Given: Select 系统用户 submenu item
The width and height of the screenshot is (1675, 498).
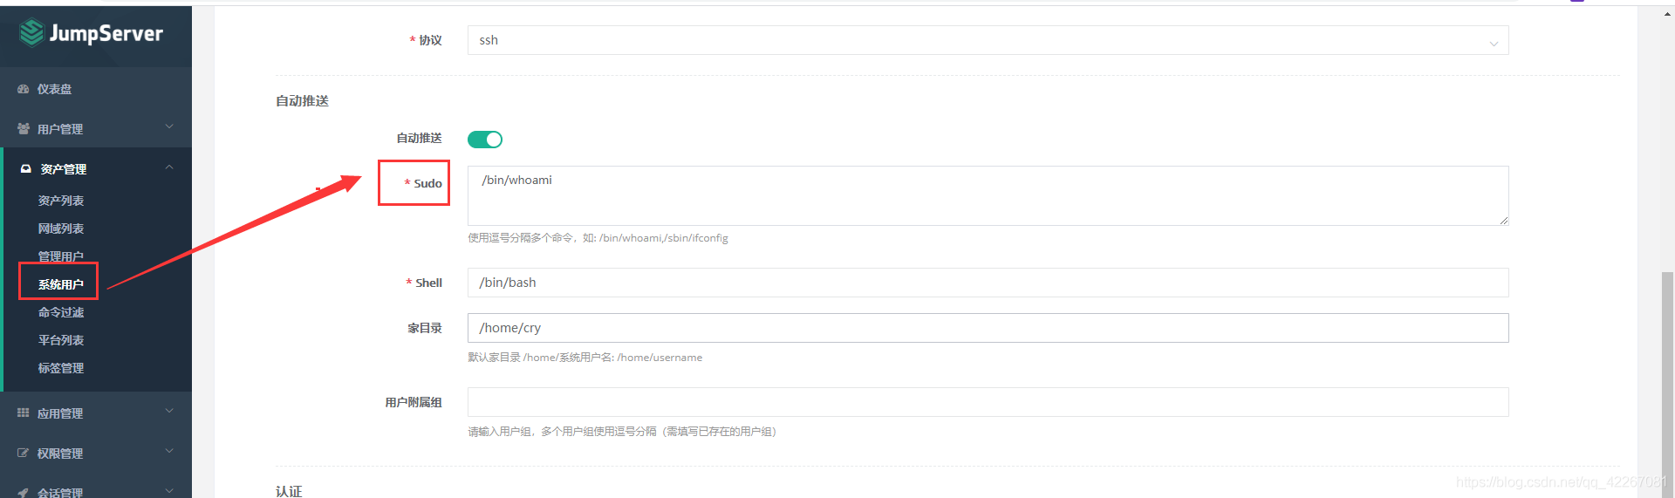Looking at the screenshot, I should click(61, 284).
